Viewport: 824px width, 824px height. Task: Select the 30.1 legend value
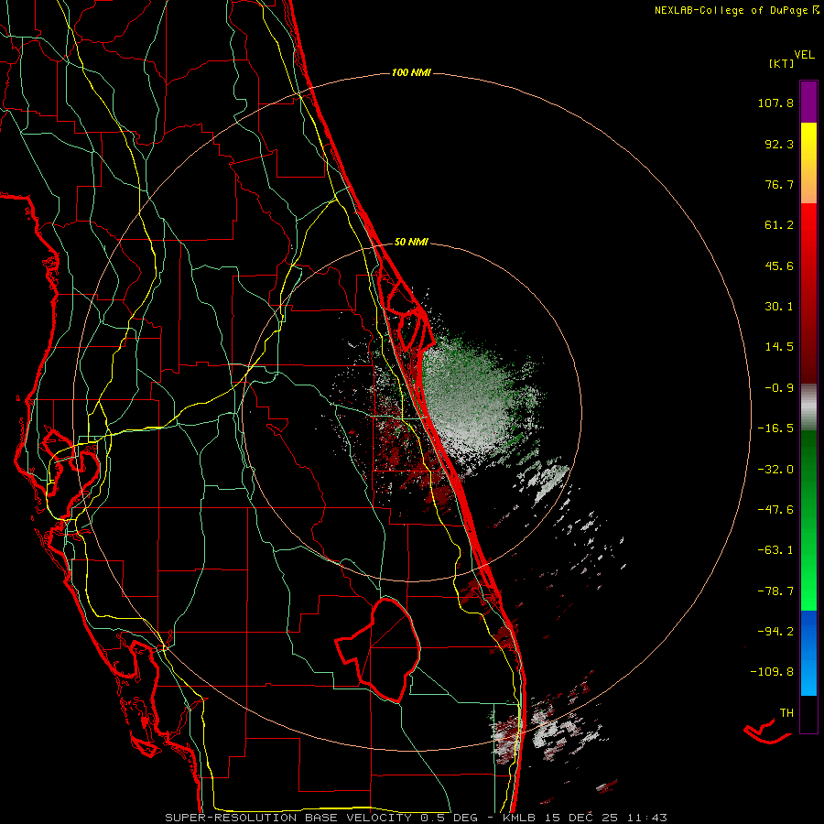[x=779, y=307]
